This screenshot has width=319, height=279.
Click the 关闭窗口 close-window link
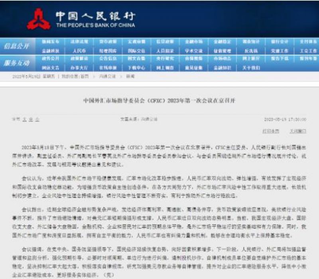tap(298, 131)
